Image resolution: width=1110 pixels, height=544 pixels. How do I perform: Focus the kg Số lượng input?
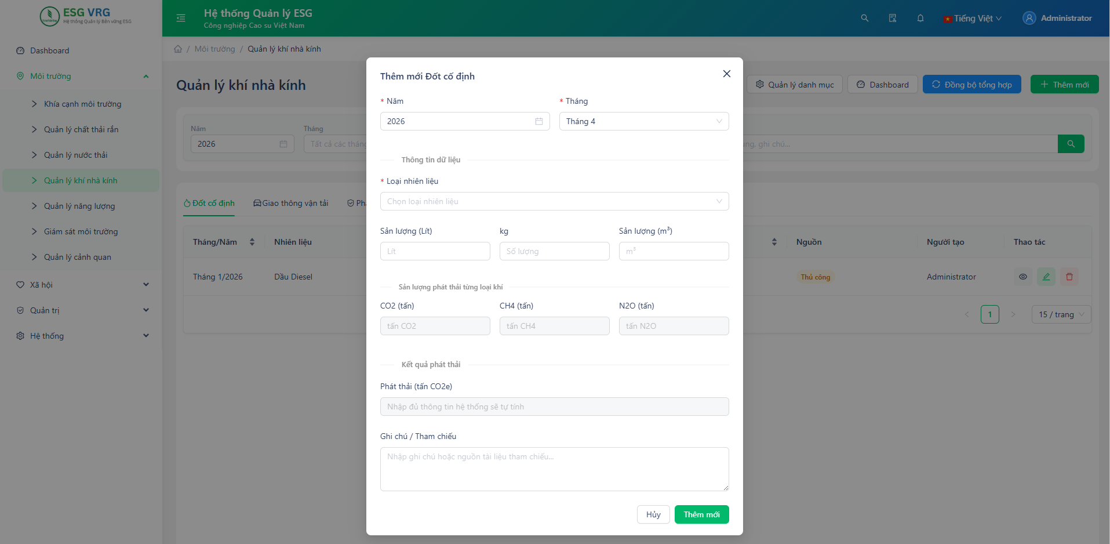tap(555, 251)
